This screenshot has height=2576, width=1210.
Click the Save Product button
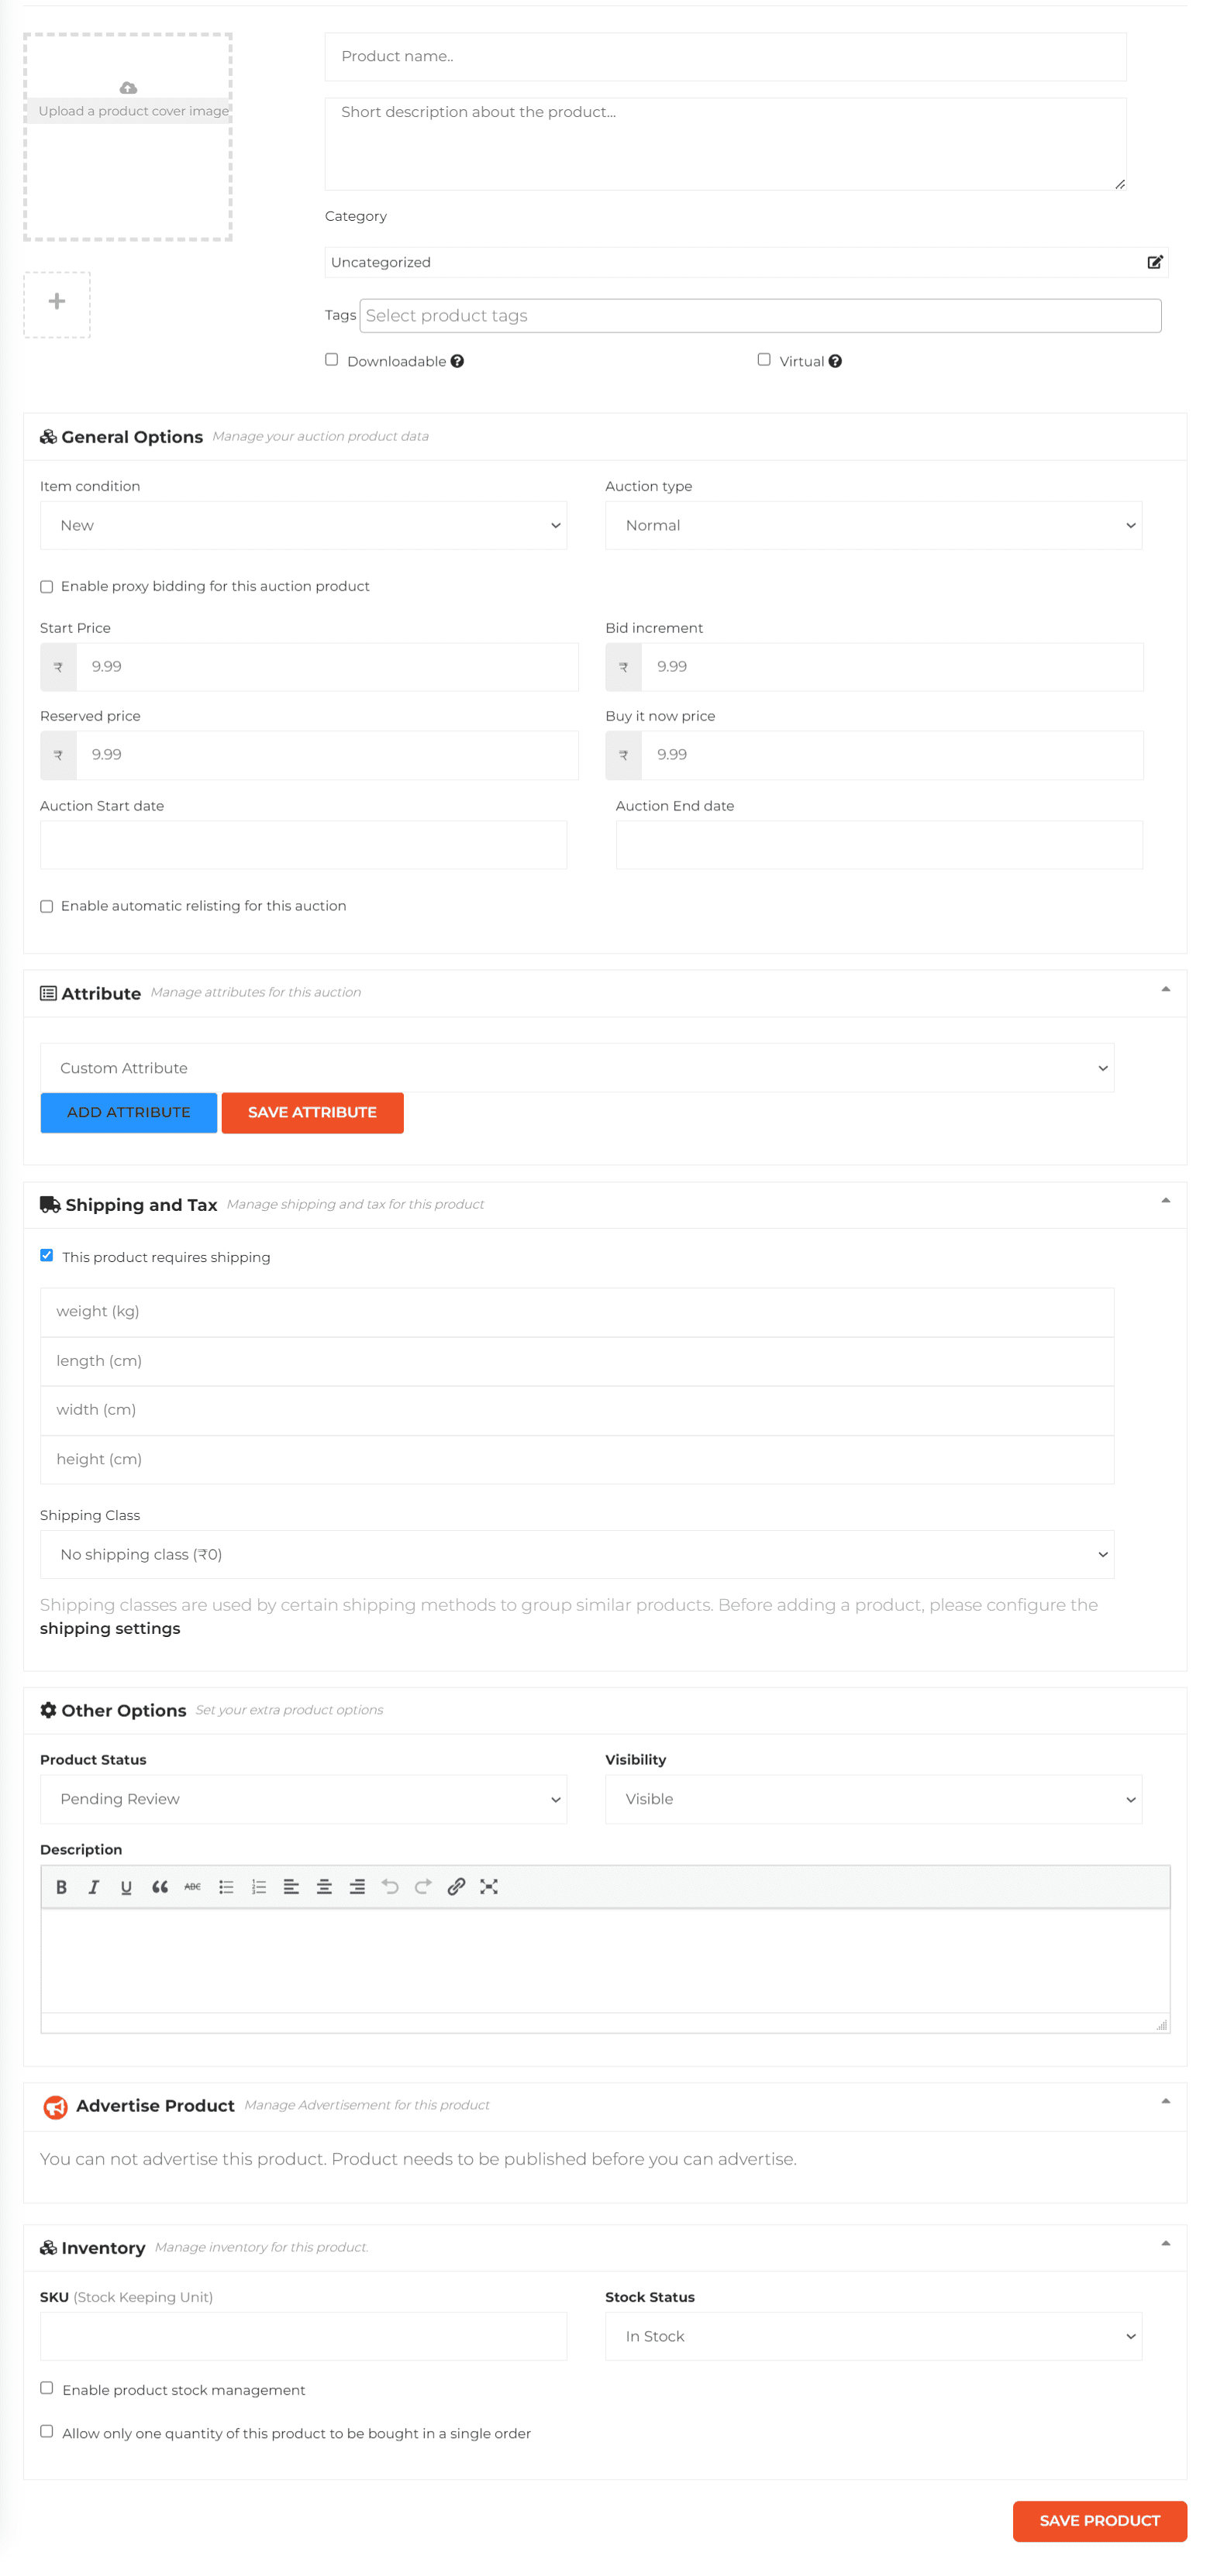pos(1098,2520)
